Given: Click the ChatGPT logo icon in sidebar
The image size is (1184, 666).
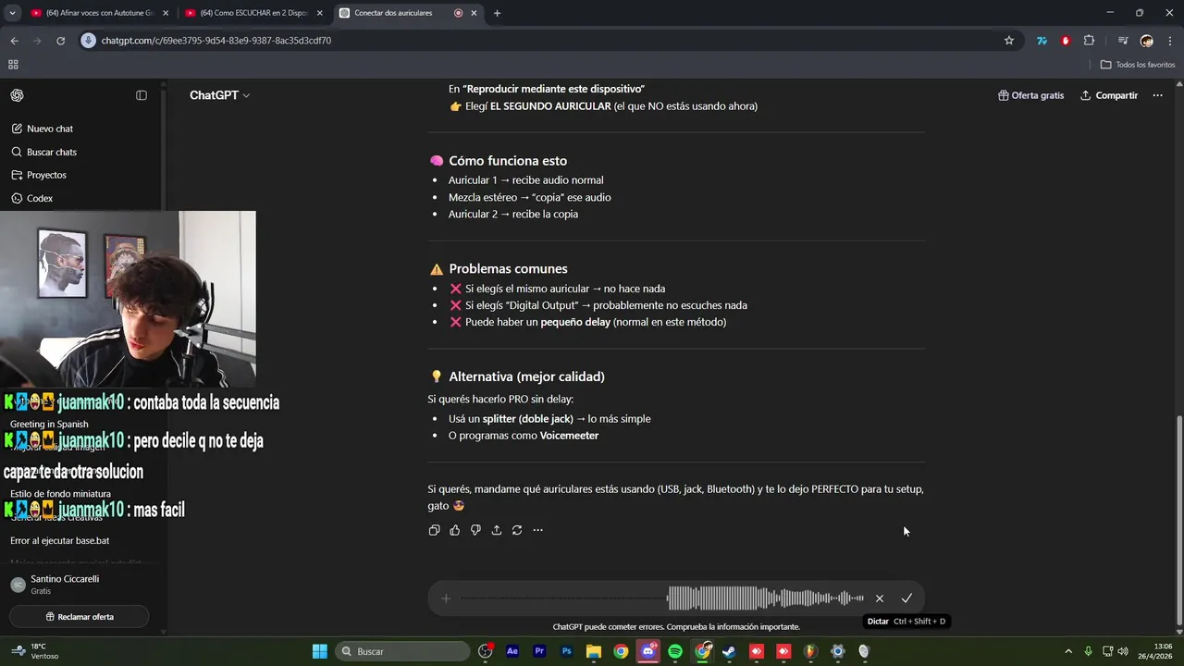Looking at the screenshot, I should click(17, 95).
